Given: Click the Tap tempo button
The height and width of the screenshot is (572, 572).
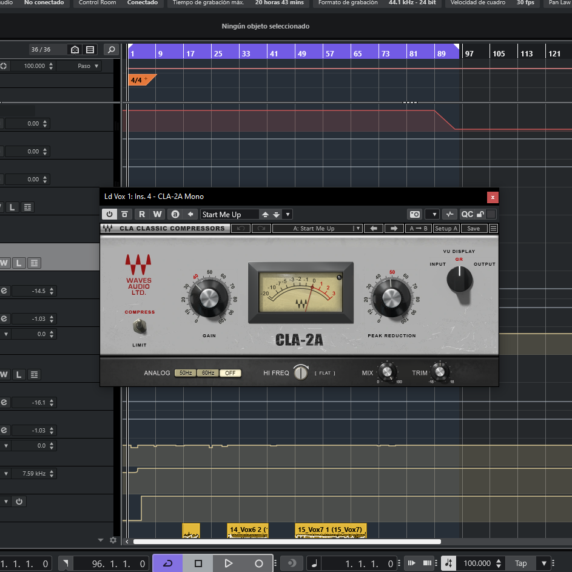Looking at the screenshot, I should pos(520,564).
